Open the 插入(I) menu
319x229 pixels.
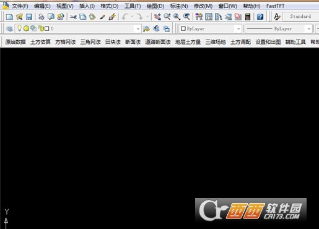[x=87, y=6]
